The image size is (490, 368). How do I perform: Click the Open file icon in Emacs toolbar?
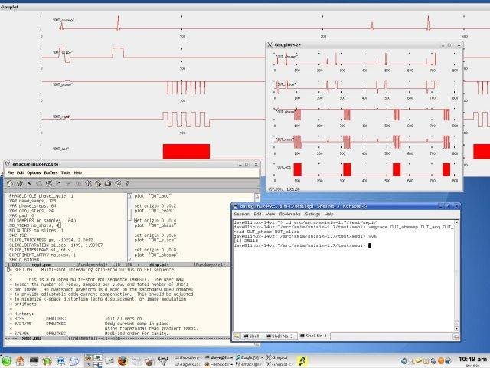19,184
